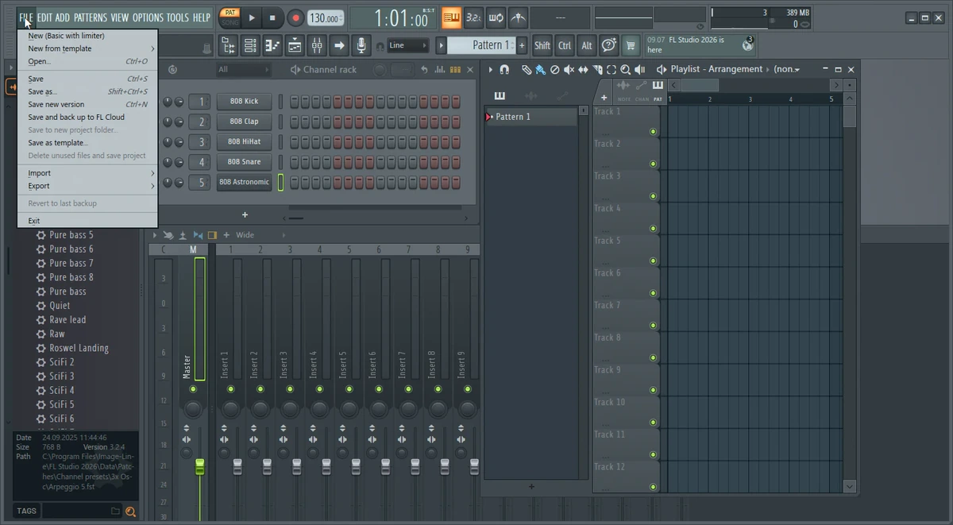Open the playlist options menu arrow
Screen dimensions: 953x525
coord(491,70)
